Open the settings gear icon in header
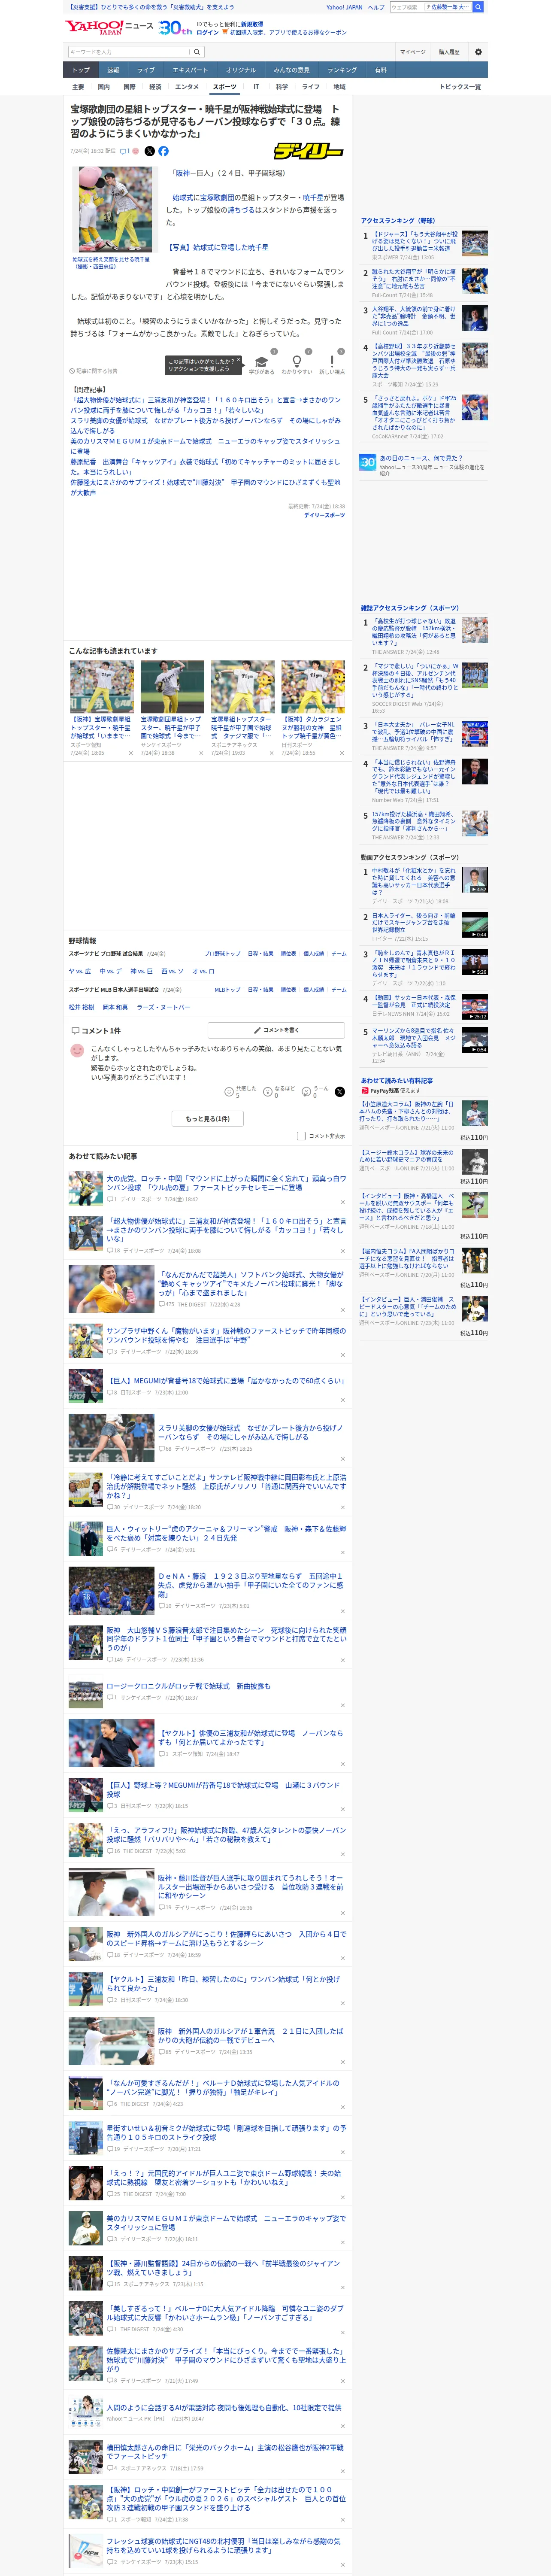 [478, 52]
